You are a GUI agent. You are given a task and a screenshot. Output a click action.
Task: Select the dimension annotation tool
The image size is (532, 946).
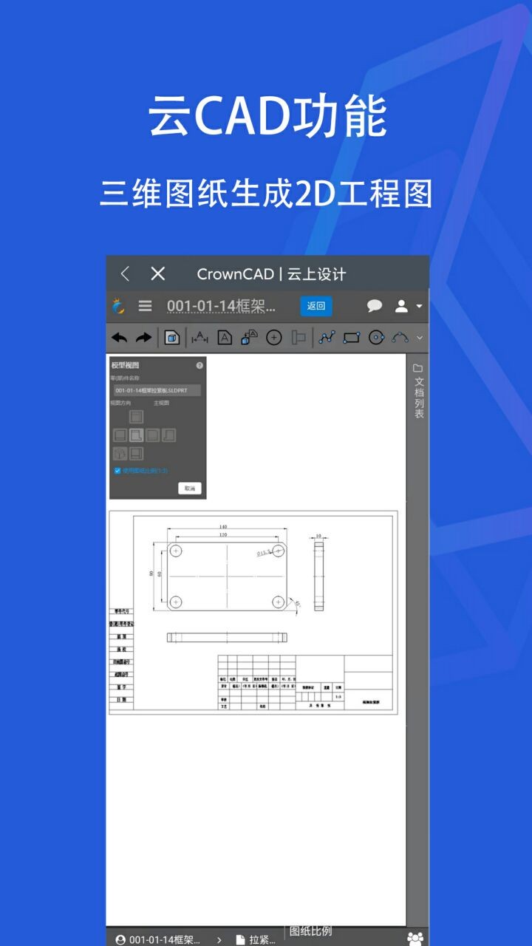[199, 338]
